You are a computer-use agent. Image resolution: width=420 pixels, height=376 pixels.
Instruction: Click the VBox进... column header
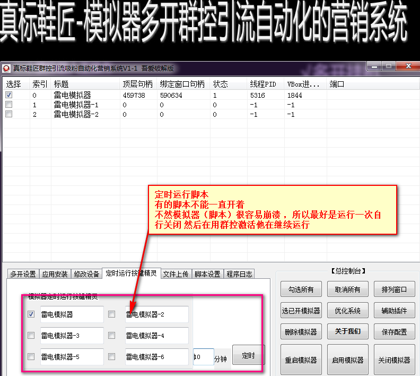[x=305, y=84]
